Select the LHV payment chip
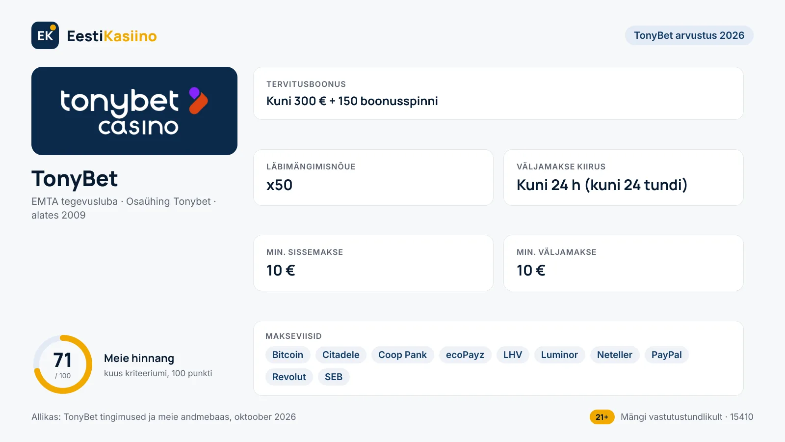 (x=513, y=355)
